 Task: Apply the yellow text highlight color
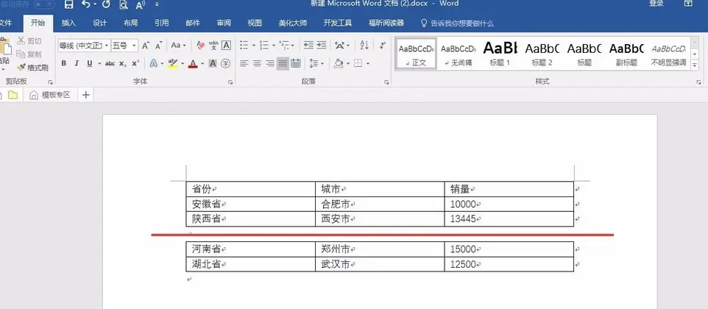pyautogui.click(x=172, y=63)
